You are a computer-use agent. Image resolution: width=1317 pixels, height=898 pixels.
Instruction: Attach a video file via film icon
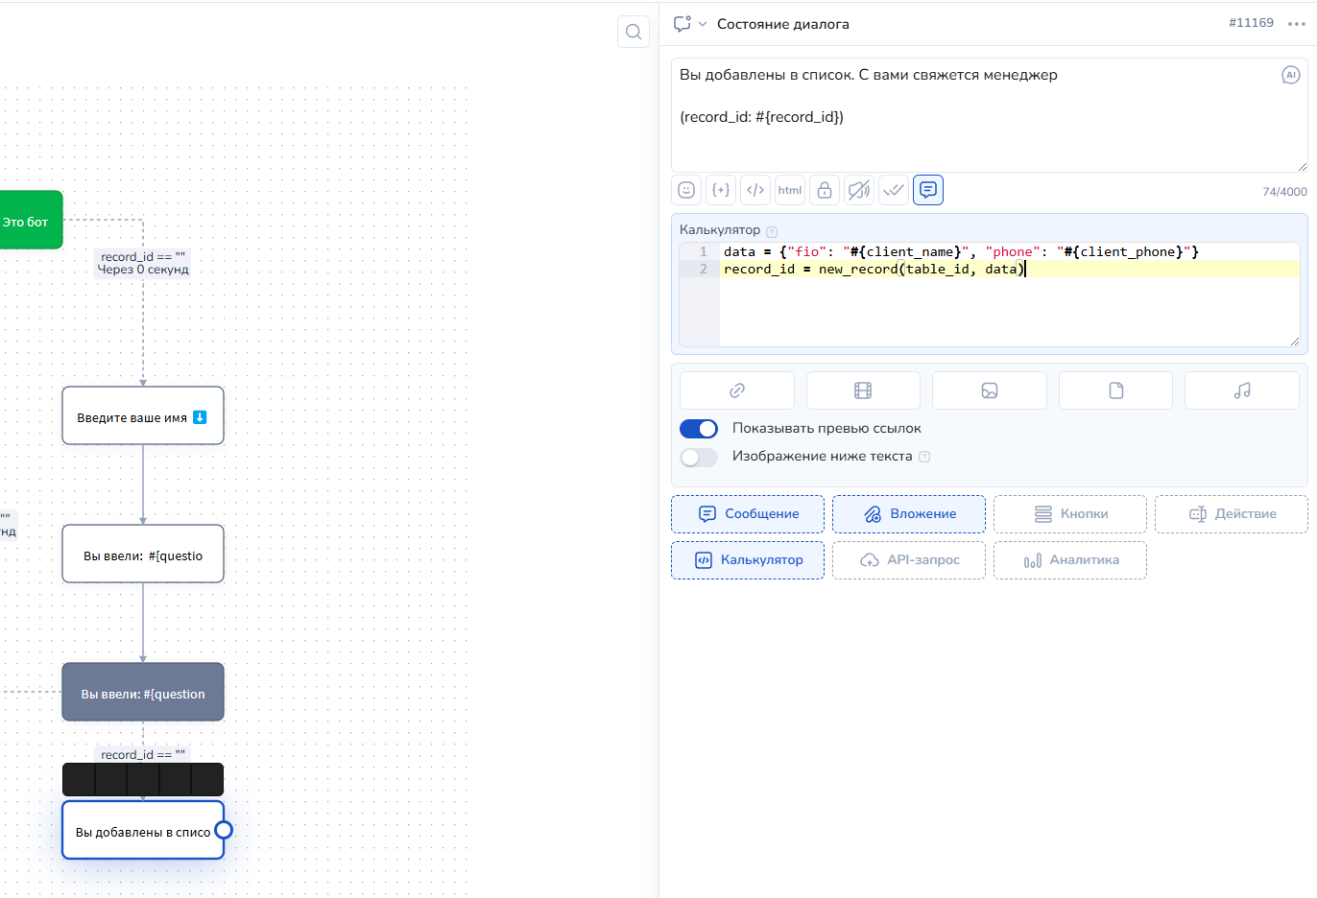(x=863, y=390)
